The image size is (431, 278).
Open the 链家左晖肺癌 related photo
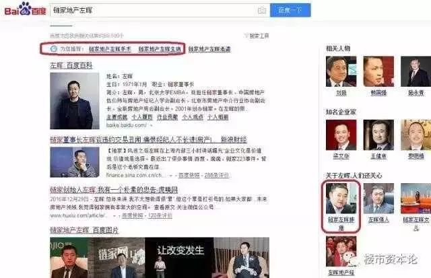(x=341, y=199)
